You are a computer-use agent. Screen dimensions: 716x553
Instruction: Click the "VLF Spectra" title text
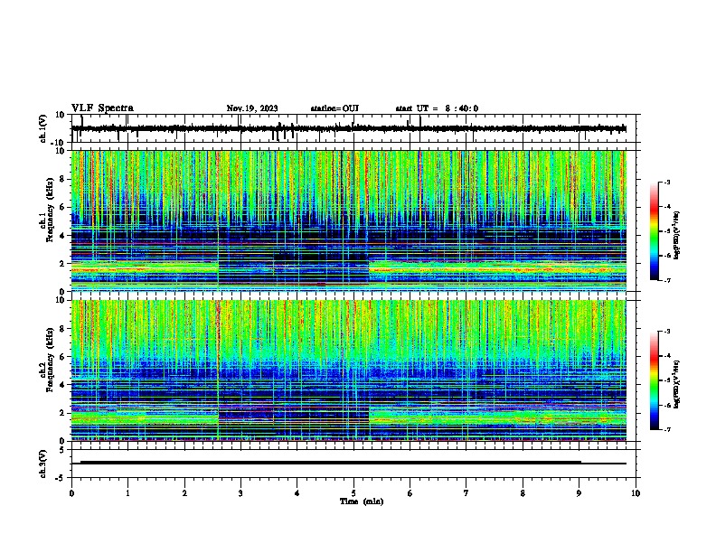(102, 108)
